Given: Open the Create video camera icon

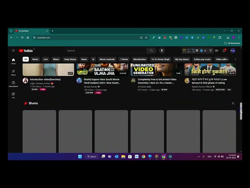Looking at the screenshot, I should (x=216, y=51).
